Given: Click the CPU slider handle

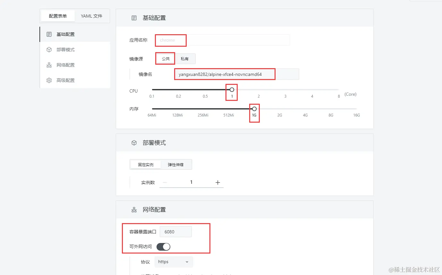Looking at the screenshot, I should 232,90.
